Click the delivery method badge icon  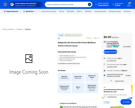[x=12, y=5]
